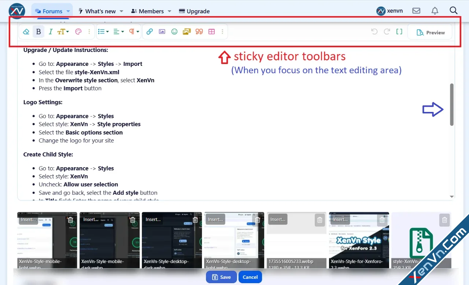The width and height of the screenshot is (469, 285).
Task: Open the Preview pane
Action: [x=430, y=32]
